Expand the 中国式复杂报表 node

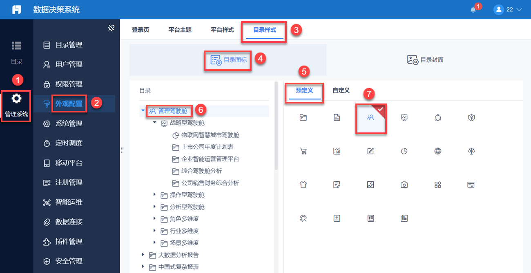[143, 266]
